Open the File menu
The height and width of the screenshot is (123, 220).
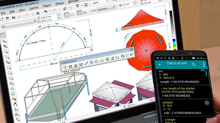(3, 13)
